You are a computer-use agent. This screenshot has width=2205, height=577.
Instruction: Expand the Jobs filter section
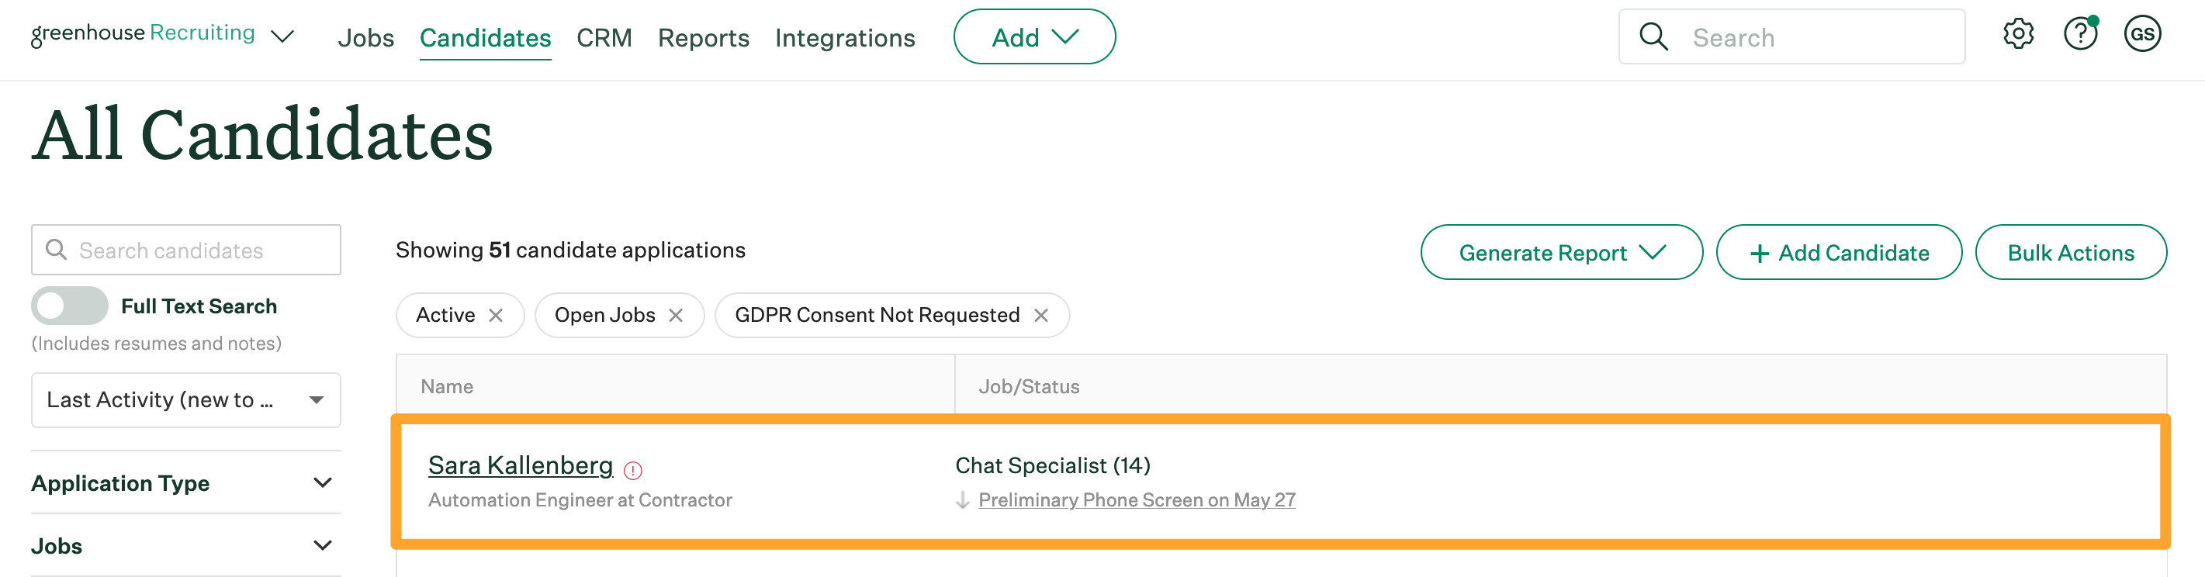(x=185, y=545)
